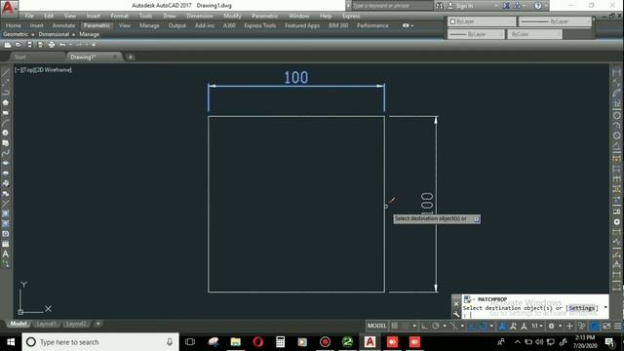The image size is (624, 351).
Task: Click the command line wrench customize icon
Action: point(456,314)
